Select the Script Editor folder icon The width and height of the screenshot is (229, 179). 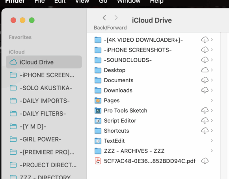98,121
